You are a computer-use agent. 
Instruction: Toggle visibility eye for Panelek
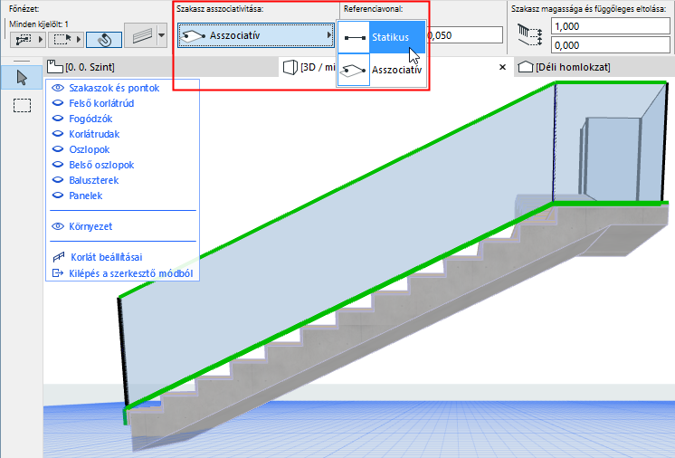coord(58,196)
